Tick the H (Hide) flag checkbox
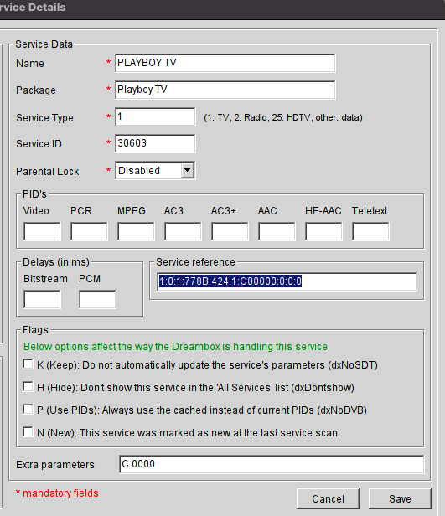The image size is (445, 516). pos(28,387)
